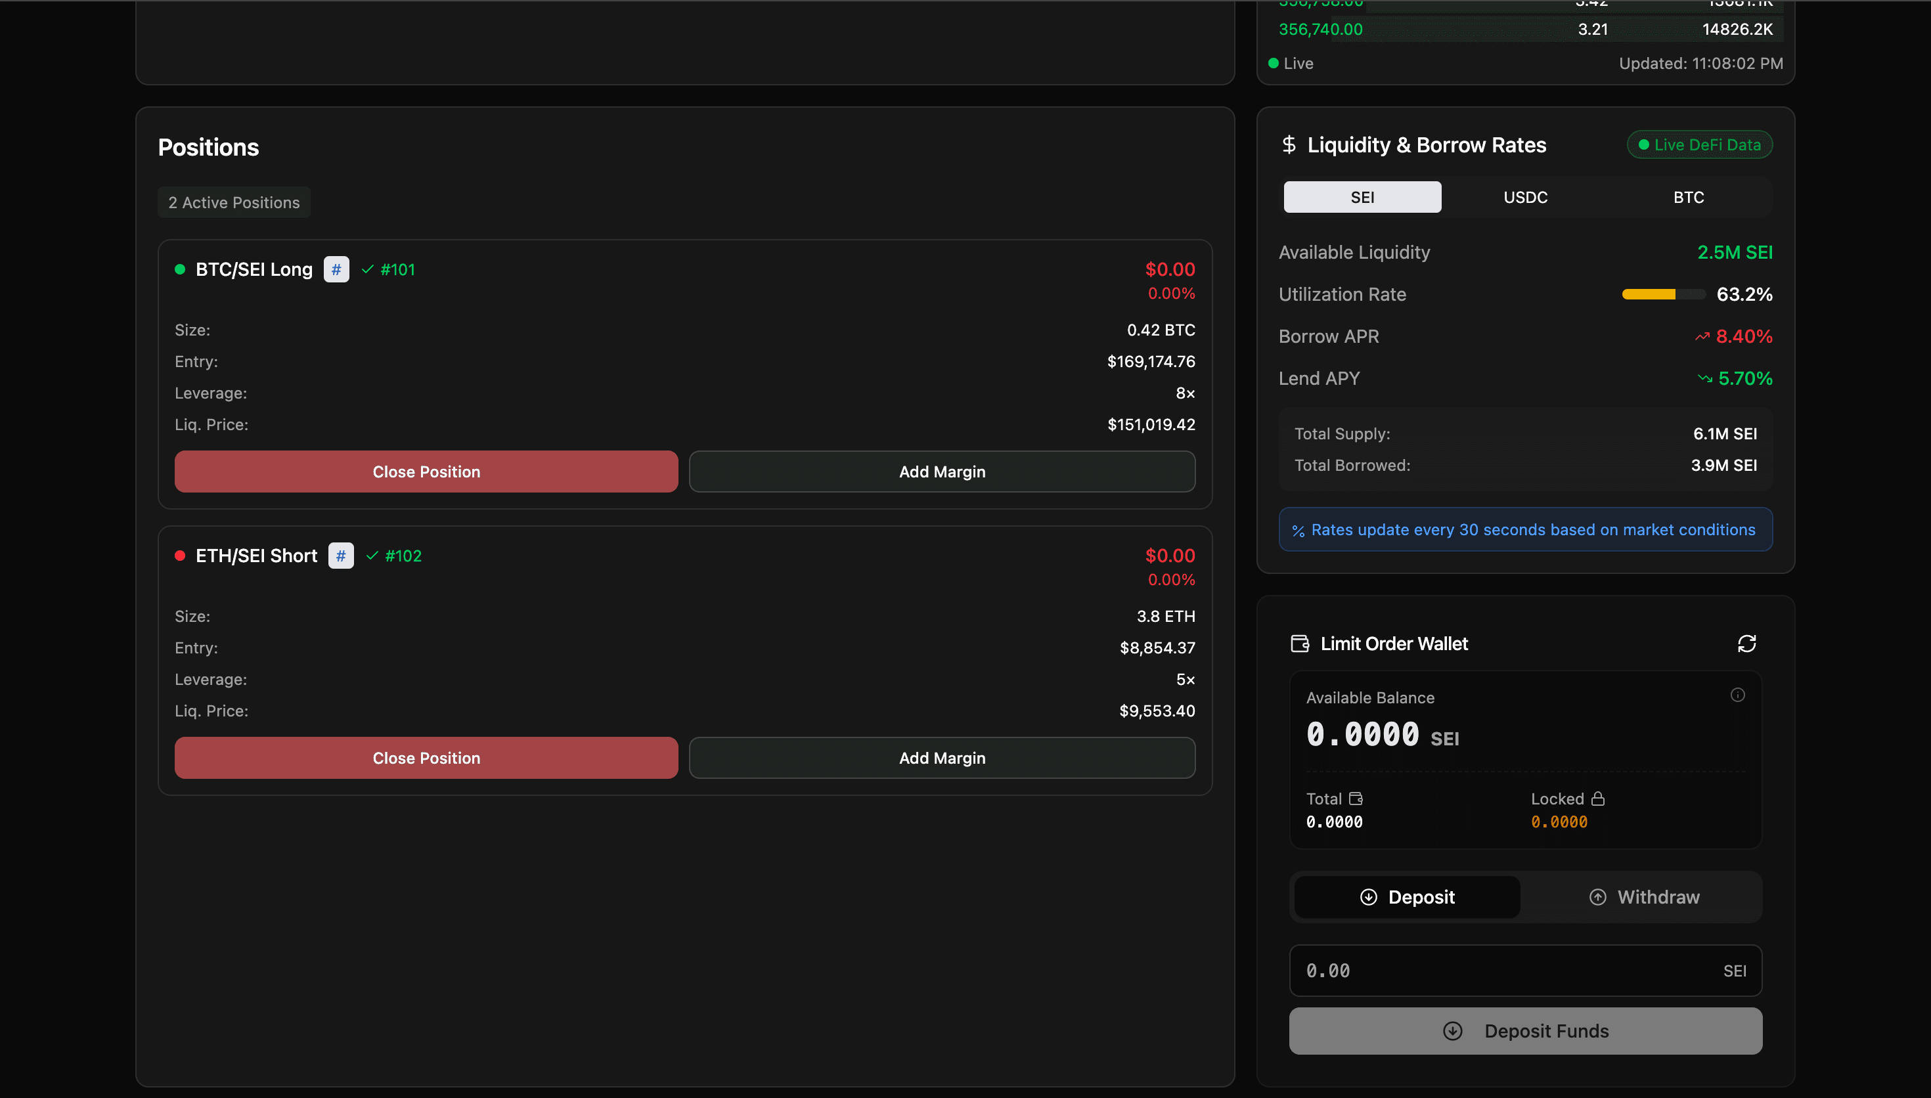Viewport: 1931px width, 1098px height.
Task: Add margin to ETH/SEI Short position
Action: (x=942, y=758)
